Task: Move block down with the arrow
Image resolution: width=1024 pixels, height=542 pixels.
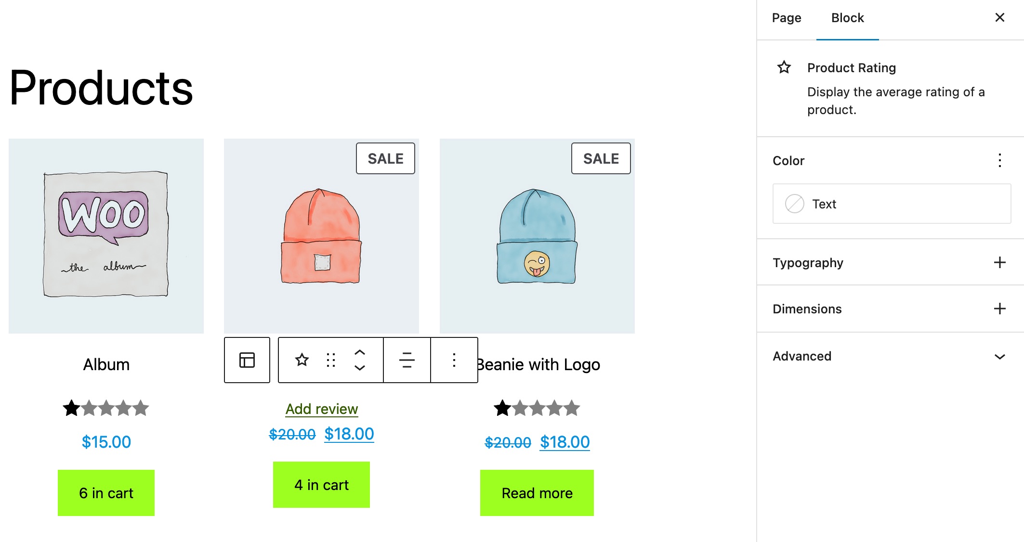Action: coord(360,368)
